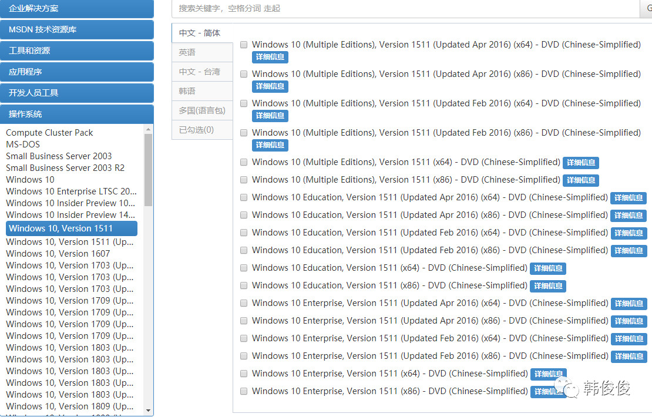
Task: Check Windows 10 Education Version 1511 (x64) DVD checkbox
Action: [244, 268]
